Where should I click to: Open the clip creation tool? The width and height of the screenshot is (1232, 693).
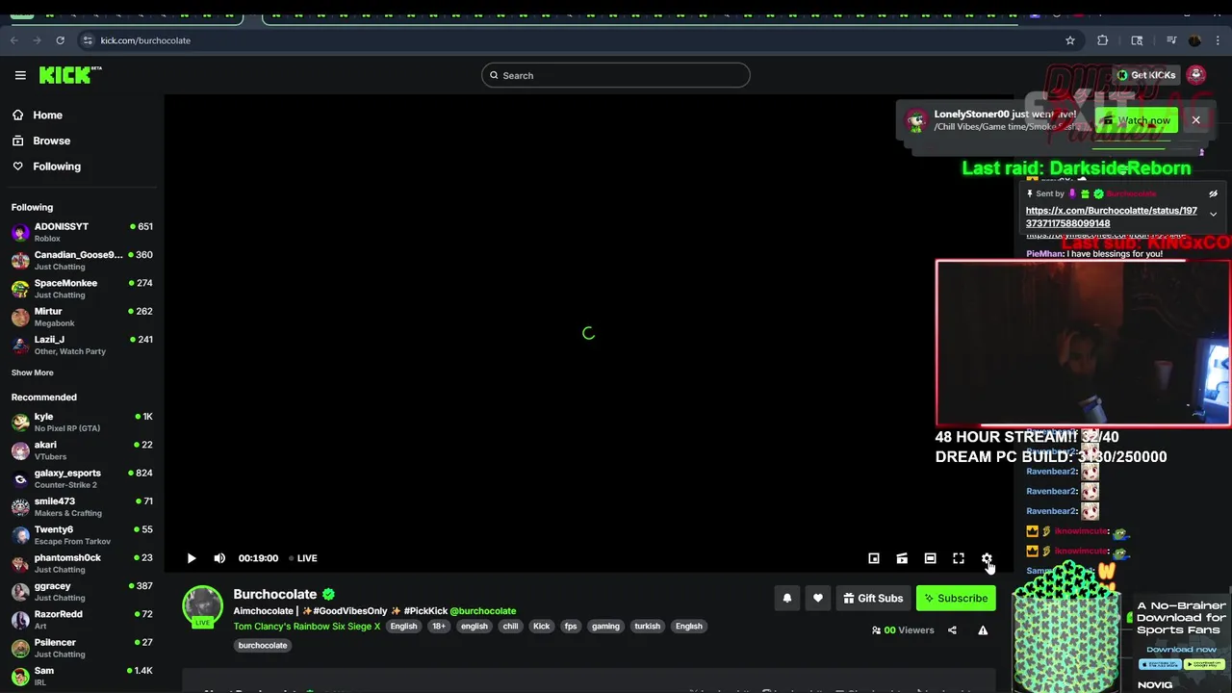902,558
